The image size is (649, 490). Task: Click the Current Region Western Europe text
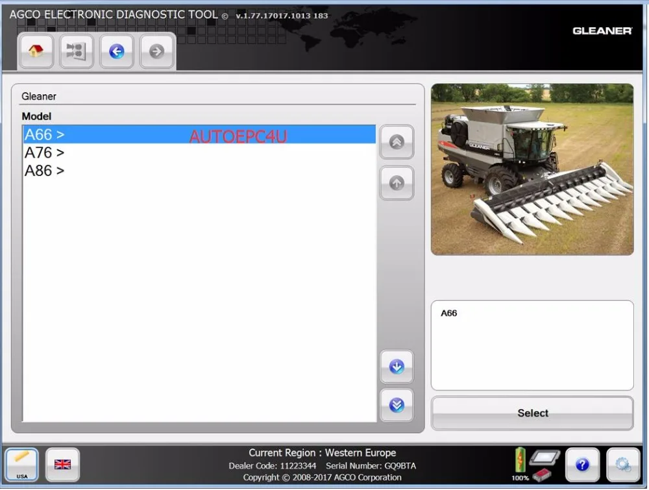322,453
